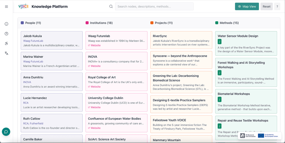Open University College Dublin Website link

pos(94,107)
